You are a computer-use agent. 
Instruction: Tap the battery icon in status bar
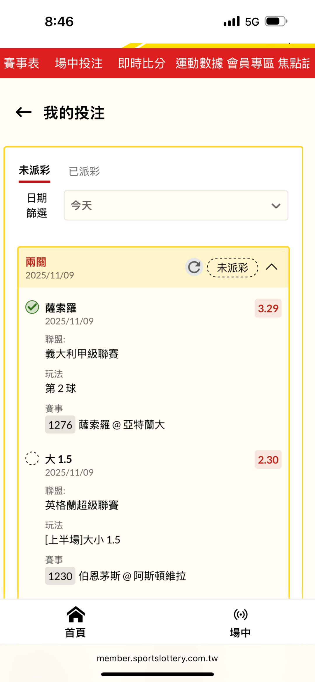tap(276, 21)
